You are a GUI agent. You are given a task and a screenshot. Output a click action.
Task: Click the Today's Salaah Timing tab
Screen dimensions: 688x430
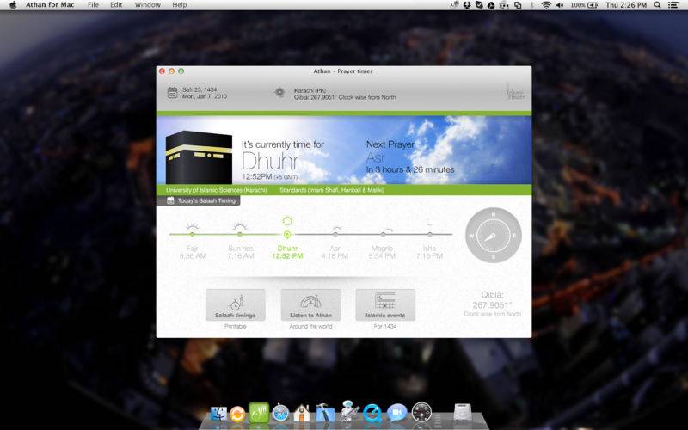point(199,200)
